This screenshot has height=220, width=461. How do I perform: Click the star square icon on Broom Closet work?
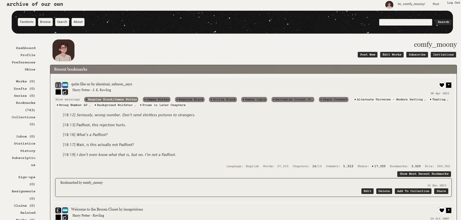448,210
